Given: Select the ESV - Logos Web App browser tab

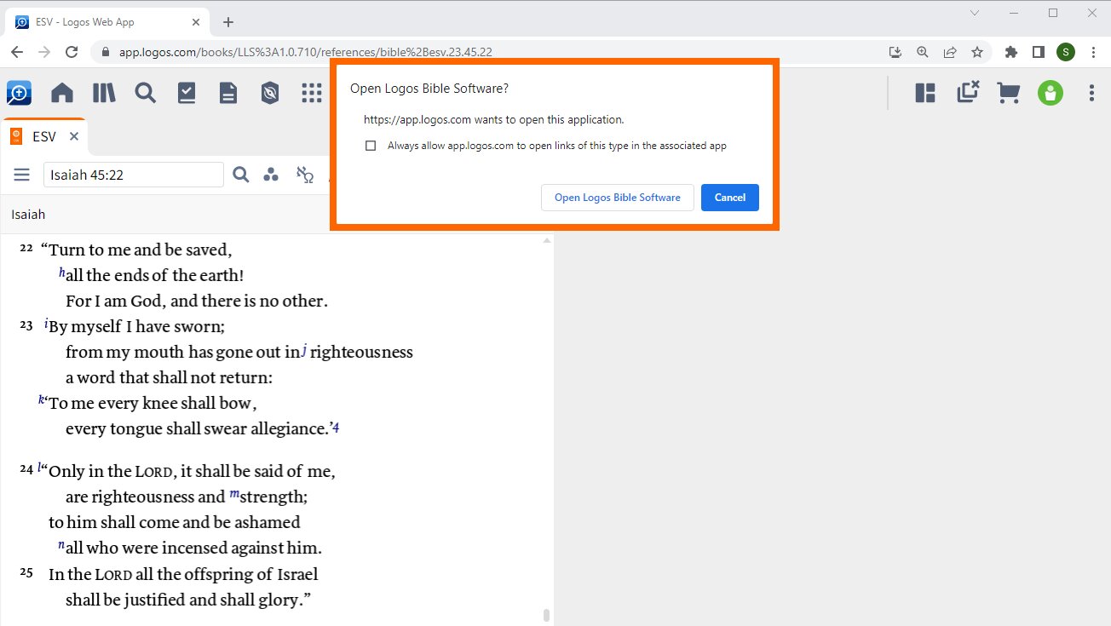Looking at the screenshot, I should tap(106, 22).
